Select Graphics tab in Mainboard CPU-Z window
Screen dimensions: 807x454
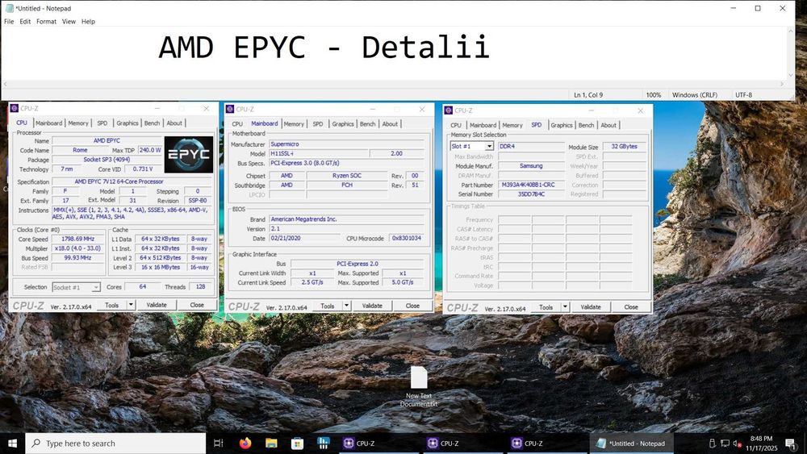point(343,124)
